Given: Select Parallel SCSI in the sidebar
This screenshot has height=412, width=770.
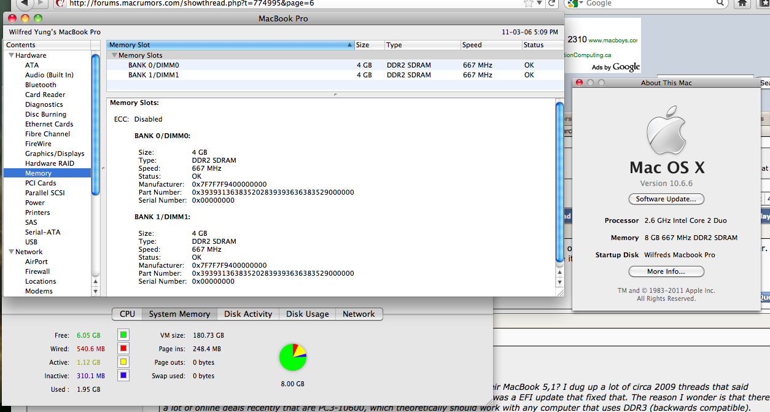Looking at the screenshot, I should [45, 193].
